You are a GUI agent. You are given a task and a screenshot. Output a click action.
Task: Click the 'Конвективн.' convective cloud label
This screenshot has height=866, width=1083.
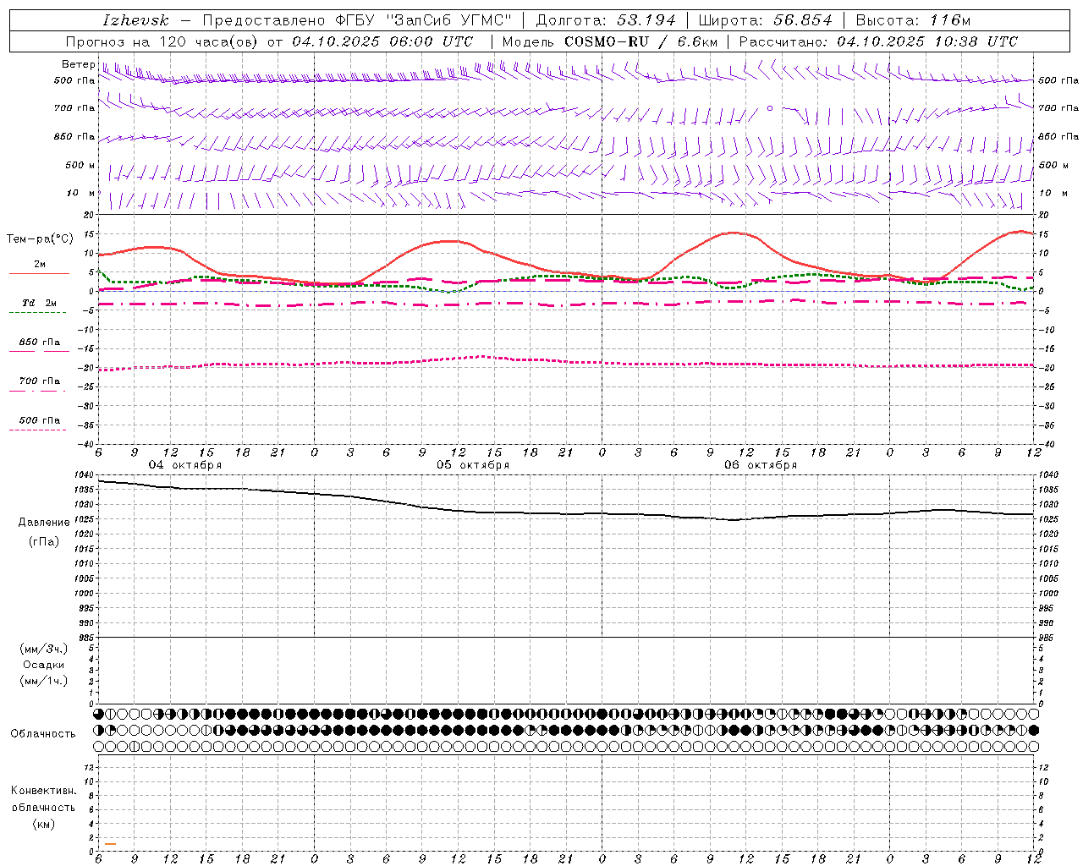(x=43, y=791)
